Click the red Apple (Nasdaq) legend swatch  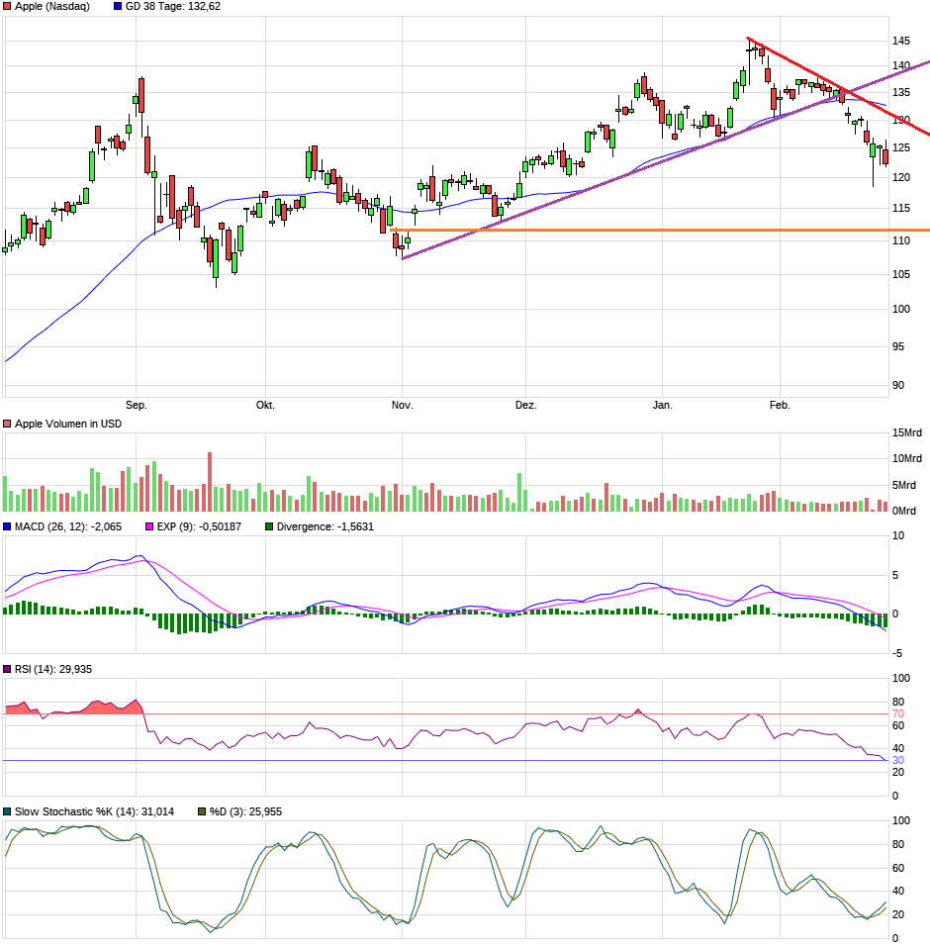click(x=7, y=7)
